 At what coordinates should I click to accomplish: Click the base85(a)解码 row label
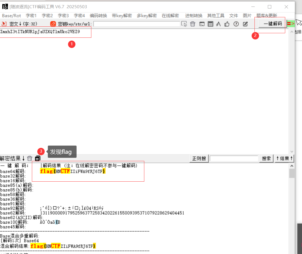[x=17, y=185]
